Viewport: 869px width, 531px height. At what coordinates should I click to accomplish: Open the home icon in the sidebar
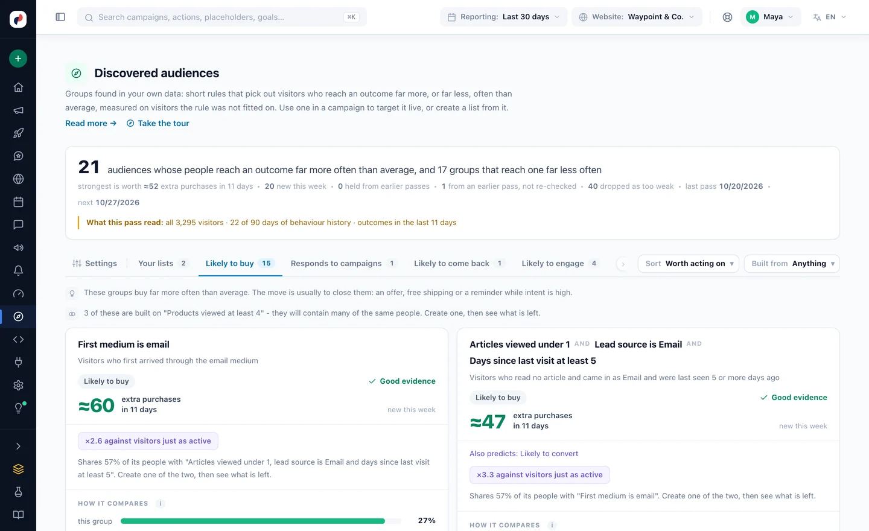pos(18,87)
